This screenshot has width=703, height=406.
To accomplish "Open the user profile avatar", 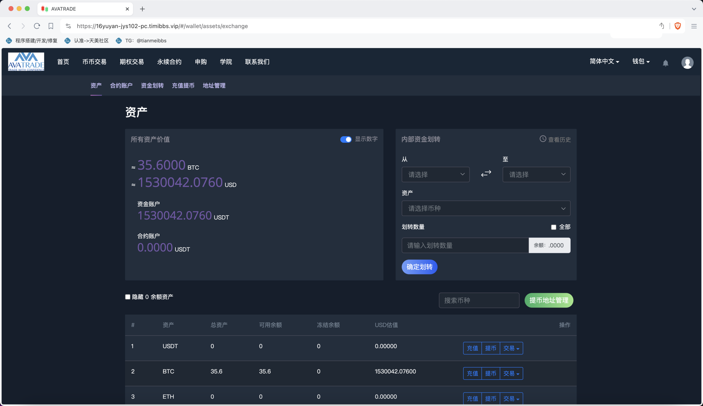I will pyautogui.click(x=687, y=63).
